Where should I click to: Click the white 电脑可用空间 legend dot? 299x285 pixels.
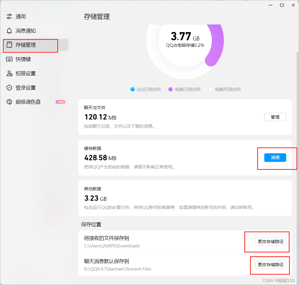click(x=210, y=89)
